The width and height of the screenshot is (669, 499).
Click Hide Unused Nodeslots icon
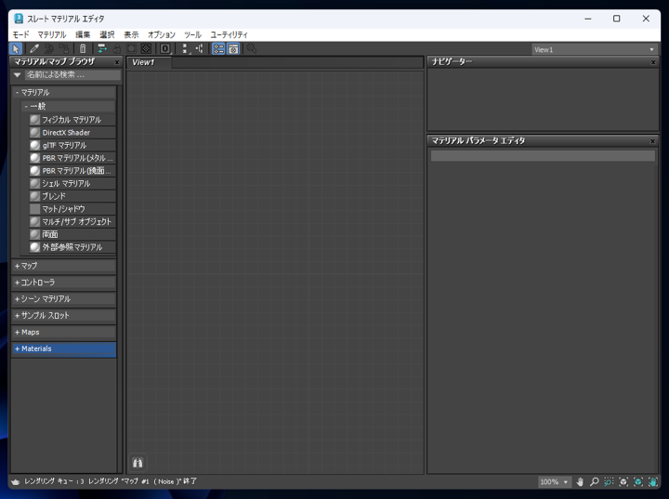coord(116,48)
